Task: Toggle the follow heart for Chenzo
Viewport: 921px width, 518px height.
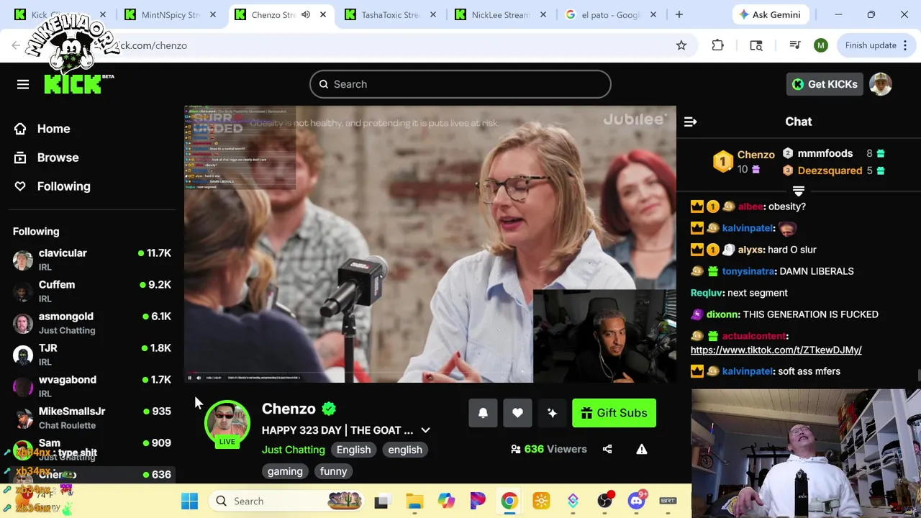Action: (x=517, y=413)
